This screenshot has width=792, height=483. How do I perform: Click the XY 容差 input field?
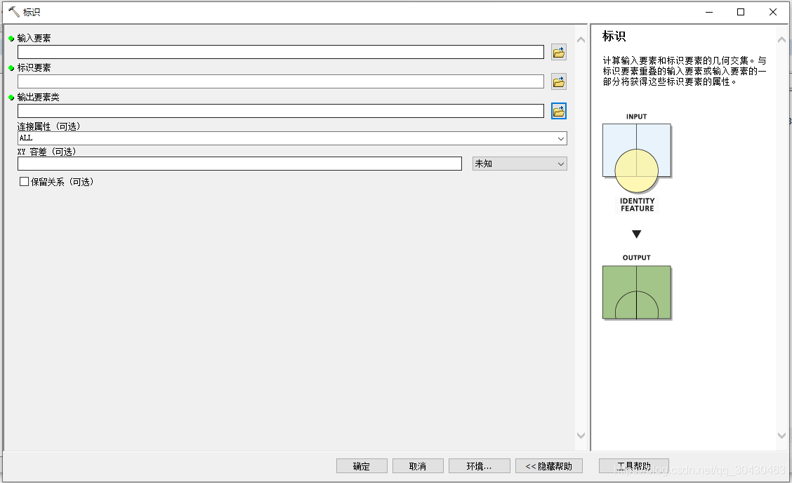(239, 163)
